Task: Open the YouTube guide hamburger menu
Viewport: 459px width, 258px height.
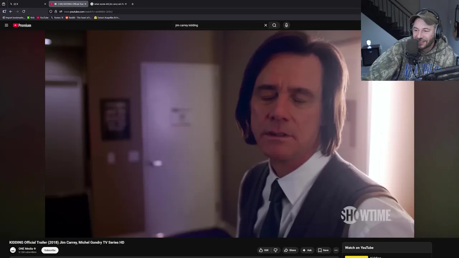Action: point(6,25)
